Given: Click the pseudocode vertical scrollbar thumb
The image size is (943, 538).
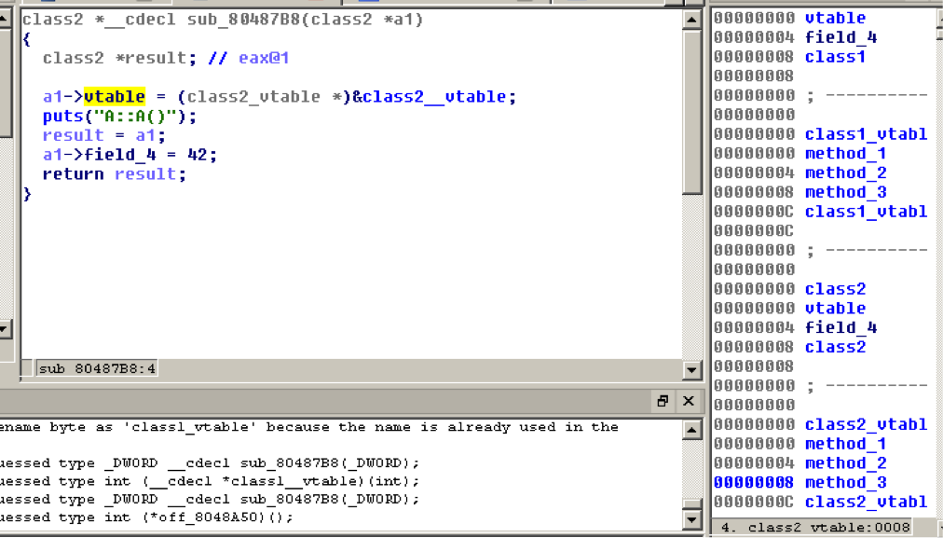Looking at the screenshot, I should [x=691, y=113].
